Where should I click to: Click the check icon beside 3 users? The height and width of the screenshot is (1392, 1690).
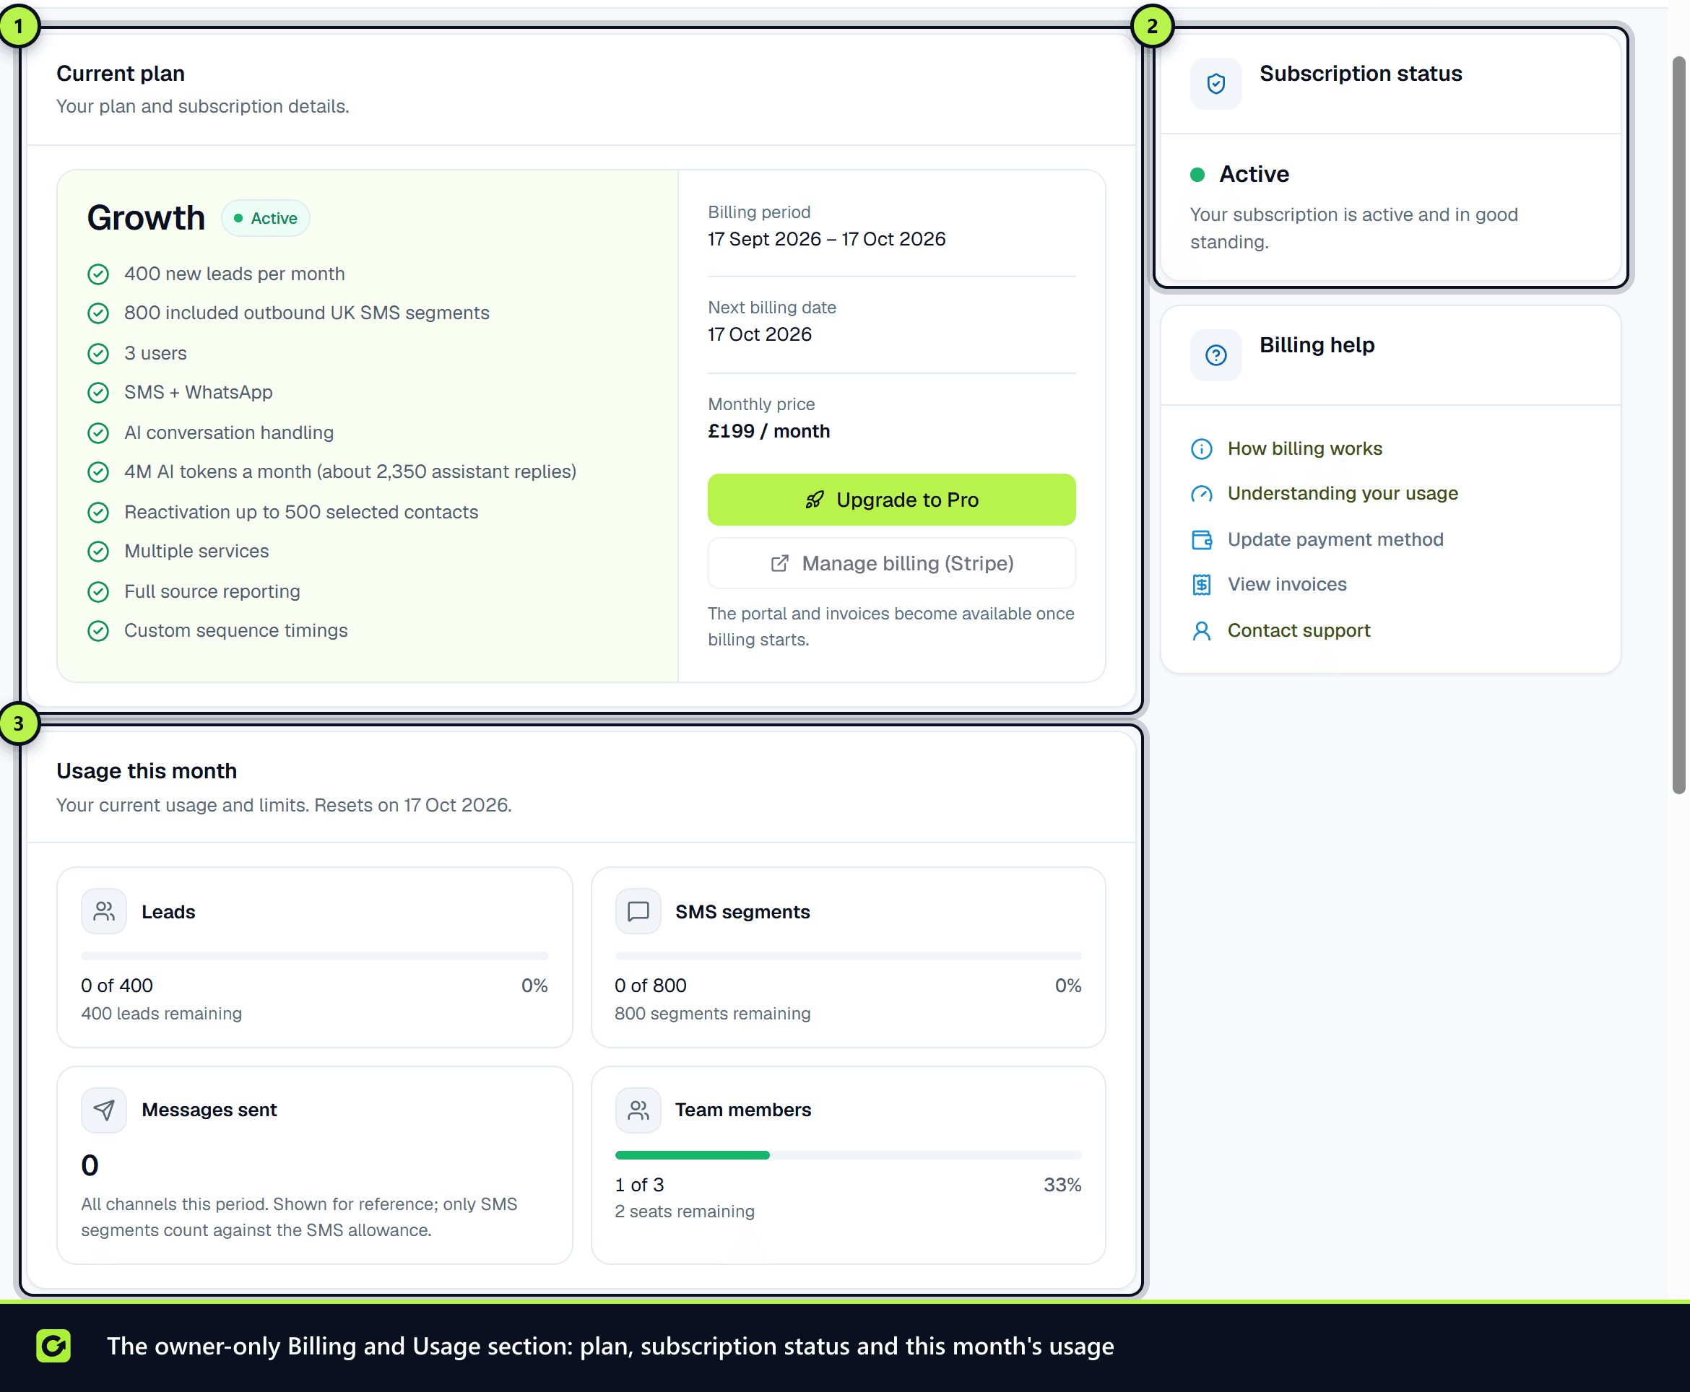97,354
